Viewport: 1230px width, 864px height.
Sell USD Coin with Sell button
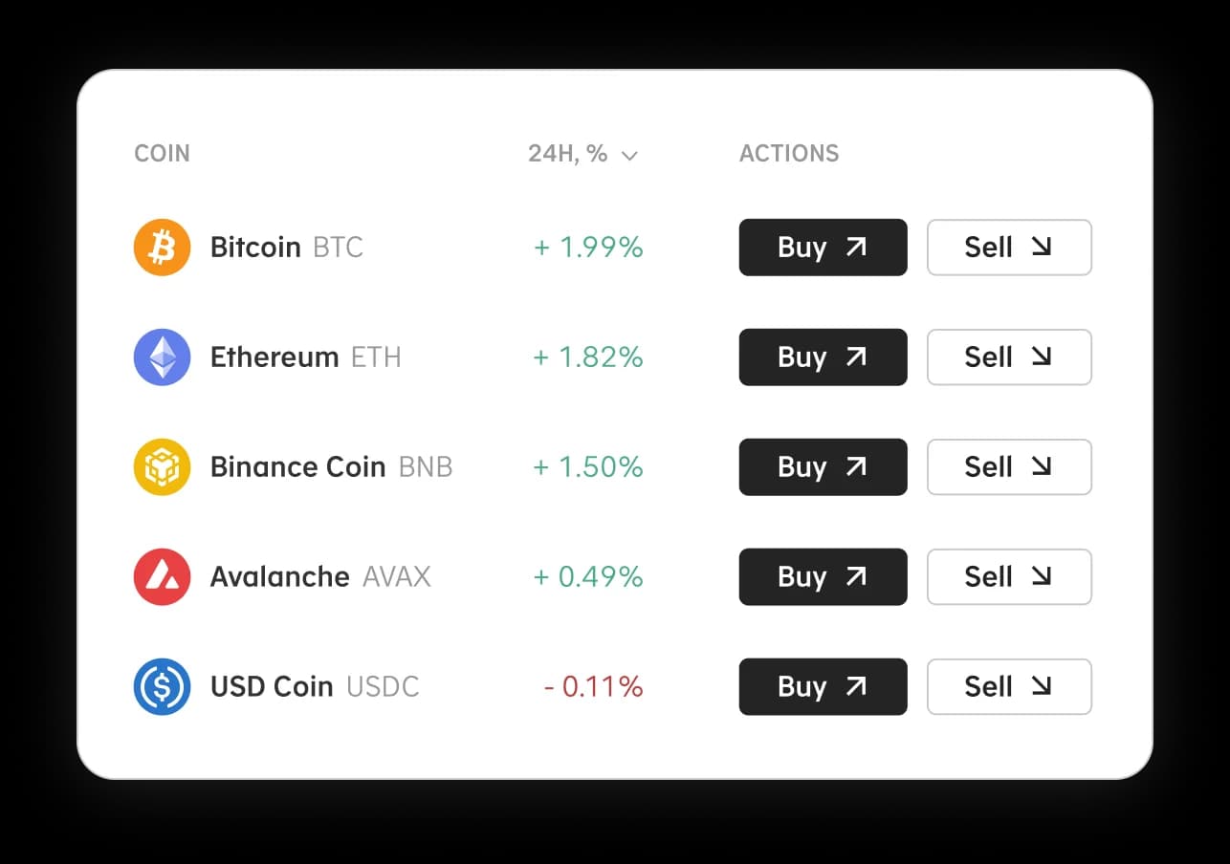(1009, 687)
